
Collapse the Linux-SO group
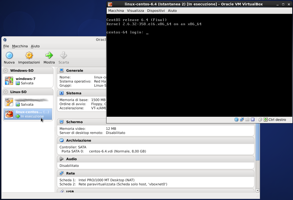6,92
